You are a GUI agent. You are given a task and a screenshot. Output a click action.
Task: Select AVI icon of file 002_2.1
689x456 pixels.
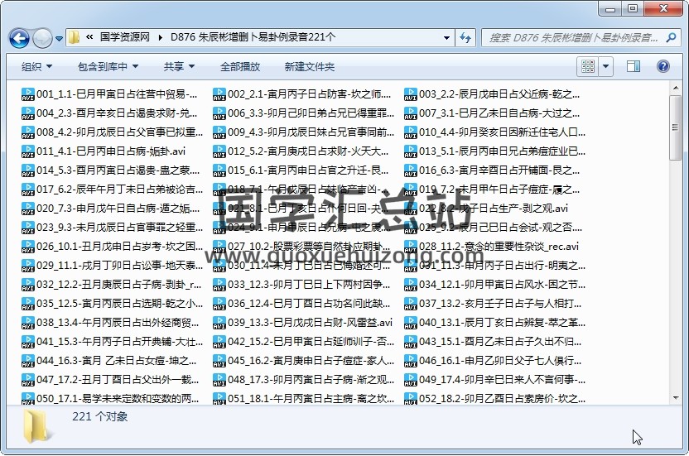click(219, 94)
